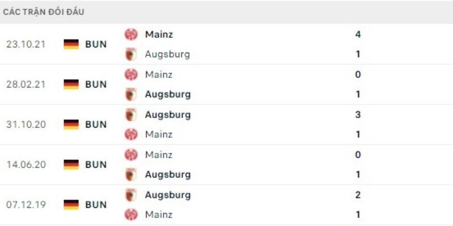Click Mainz's score of 4 on 23.10.21
Viewport: 453px width, 226px height.
coord(358,34)
